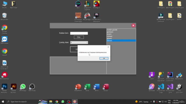Switch to Chrome in the taskbar
Viewport: 186px width, 104px height.
(x=57, y=101)
